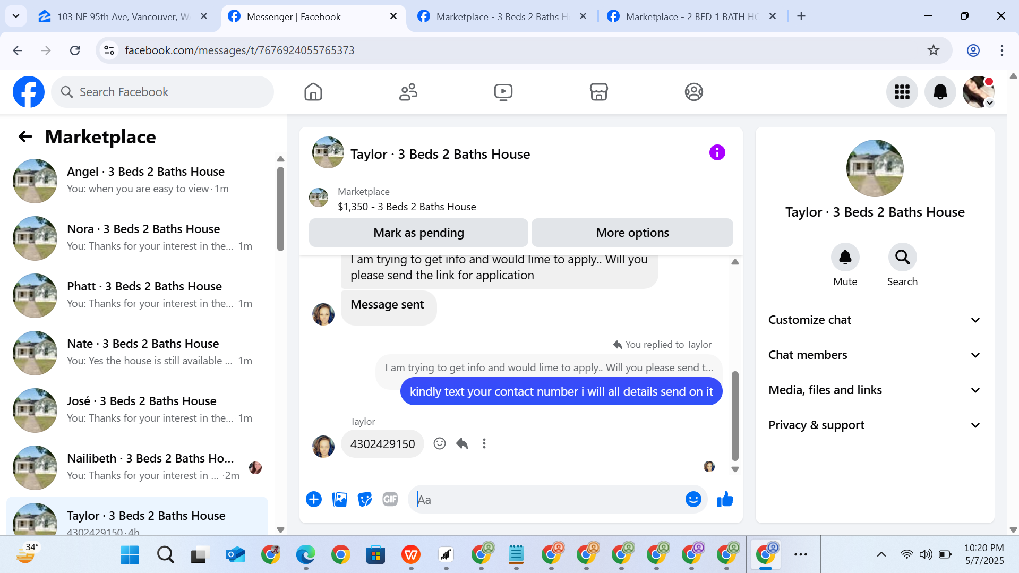Open more actions plus icon in composer
Image resolution: width=1019 pixels, height=573 pixels.
point(314,499)
